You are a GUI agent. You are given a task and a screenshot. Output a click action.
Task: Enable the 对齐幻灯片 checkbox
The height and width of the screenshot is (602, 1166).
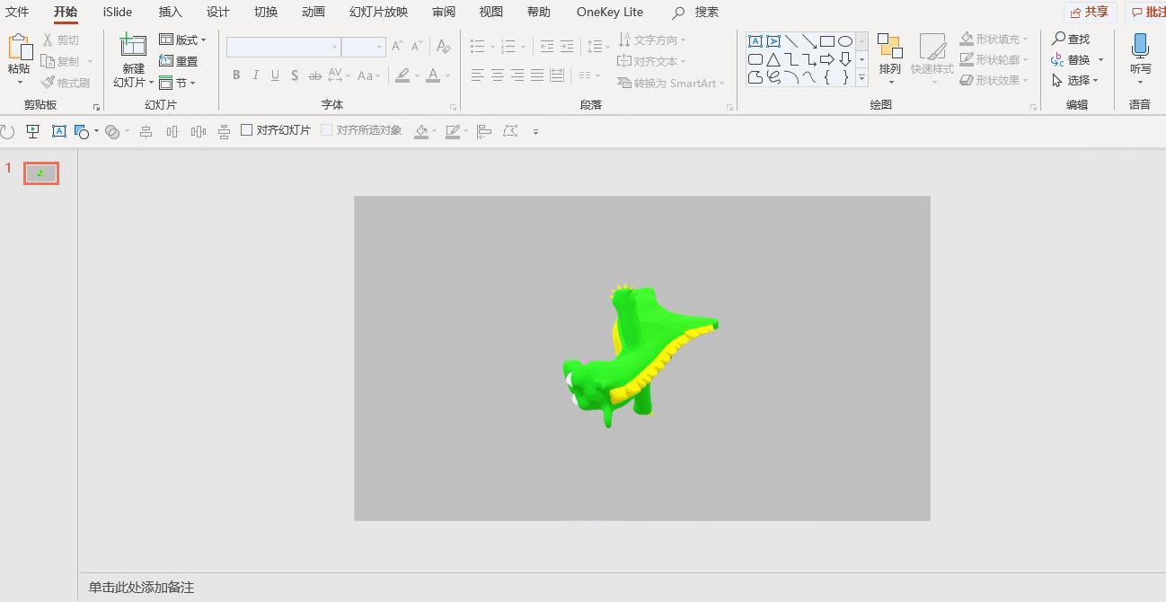tap(246, 130)
